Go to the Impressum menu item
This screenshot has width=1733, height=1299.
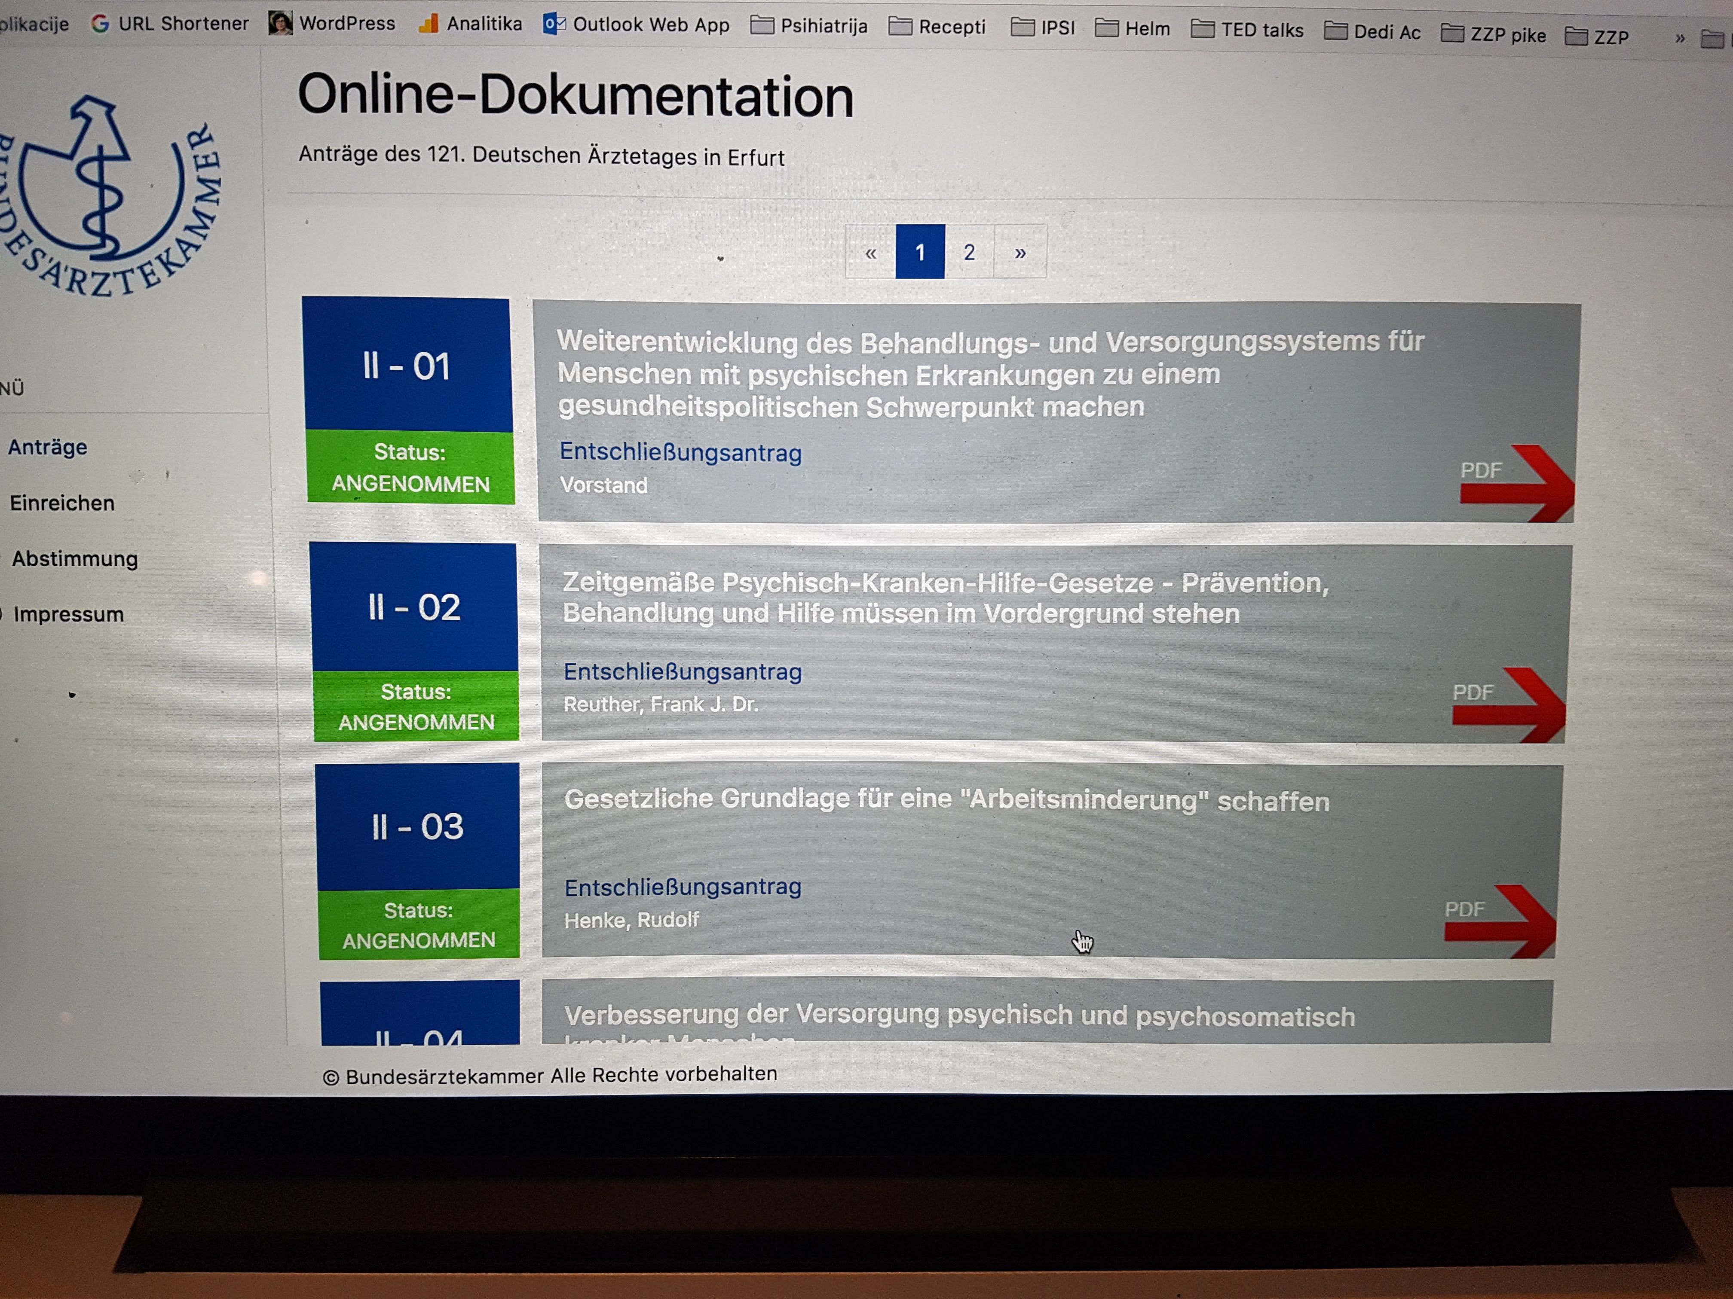[x=68, y=614]
